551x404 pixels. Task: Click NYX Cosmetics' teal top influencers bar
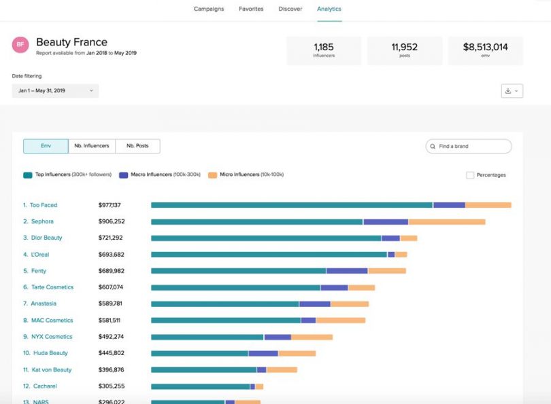click(207, 337)
